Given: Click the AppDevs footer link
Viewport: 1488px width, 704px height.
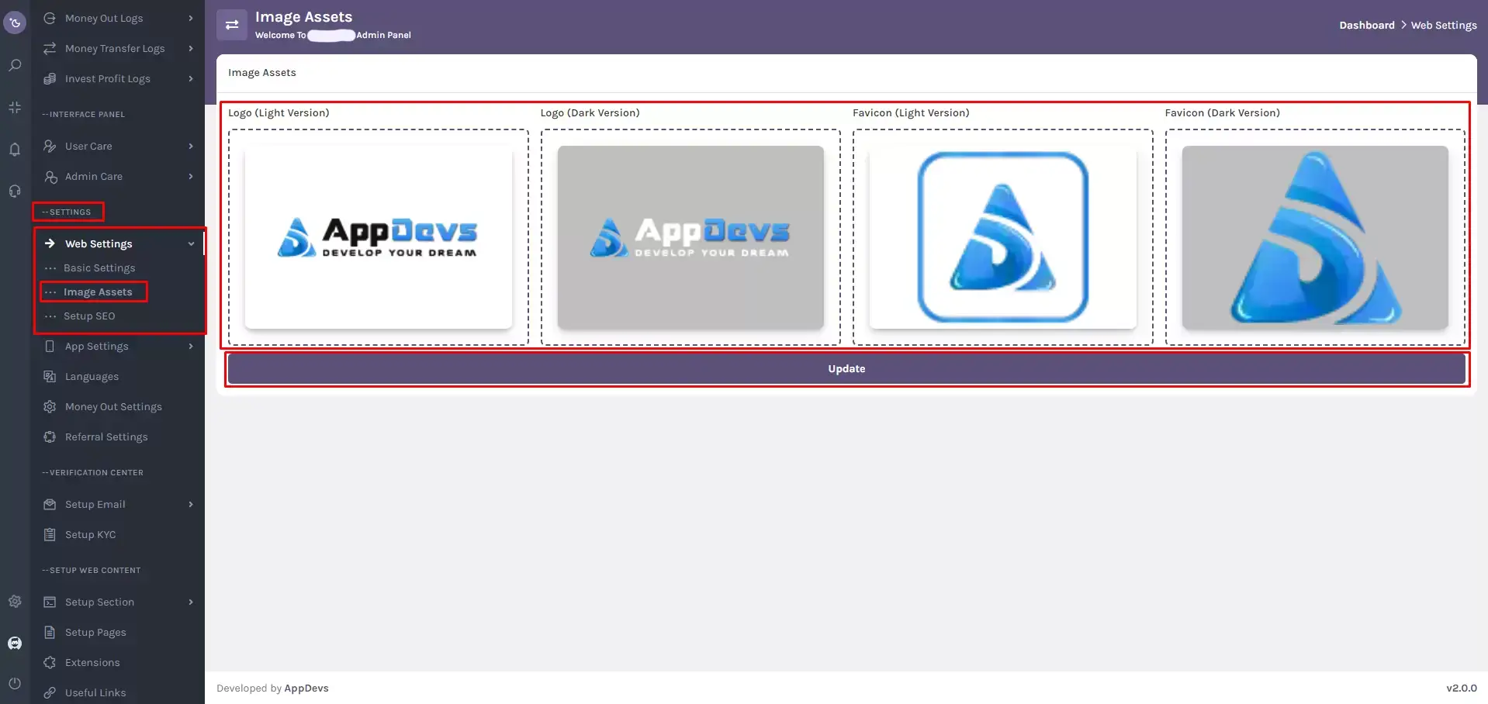Looking at the screenshot, I should (306, 688).
